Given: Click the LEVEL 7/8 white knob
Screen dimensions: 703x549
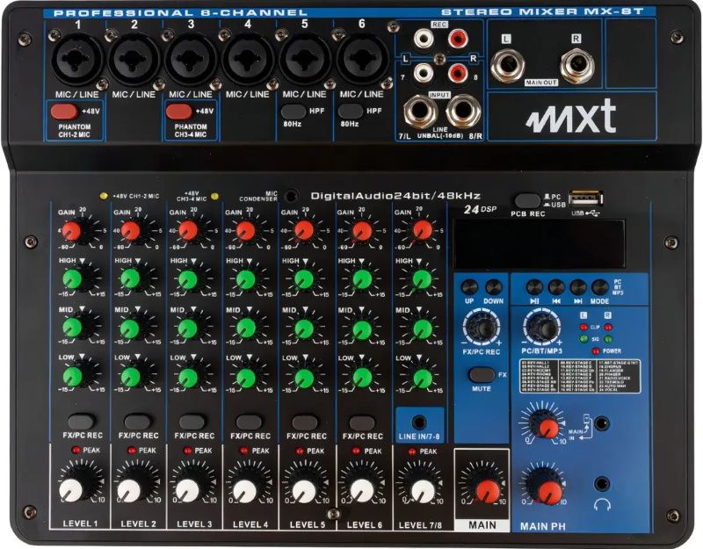Looking at the screenshot, I should click(423, 491).
